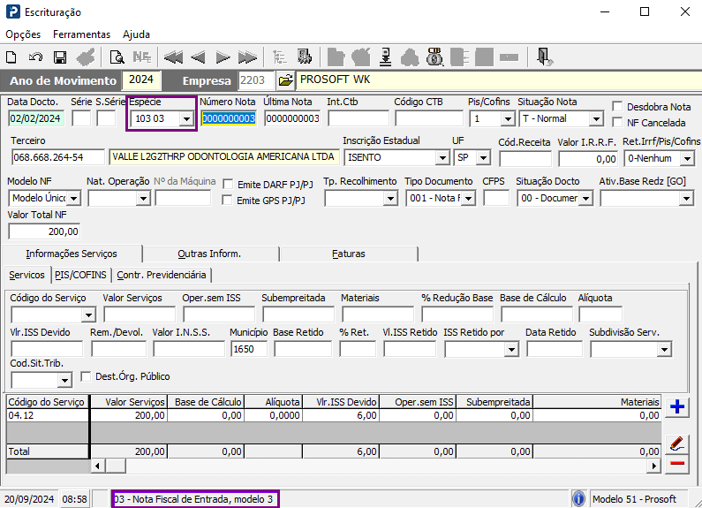This screenshot has width=702, height=508.
Task: Click the grayed brush toolbar icon
Action: (86, 57)
